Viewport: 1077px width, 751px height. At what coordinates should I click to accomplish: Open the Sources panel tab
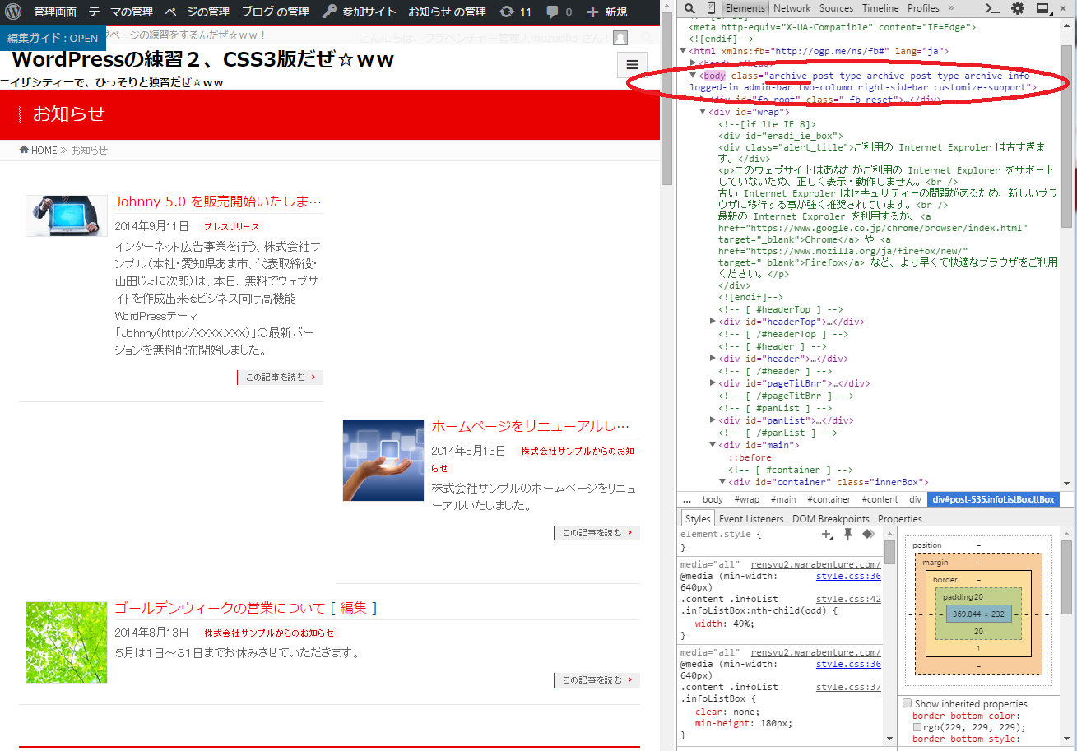(x=836, y=8)
